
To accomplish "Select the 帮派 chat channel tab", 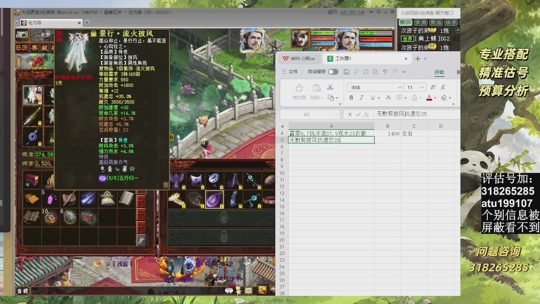I will tap(435, 22).
